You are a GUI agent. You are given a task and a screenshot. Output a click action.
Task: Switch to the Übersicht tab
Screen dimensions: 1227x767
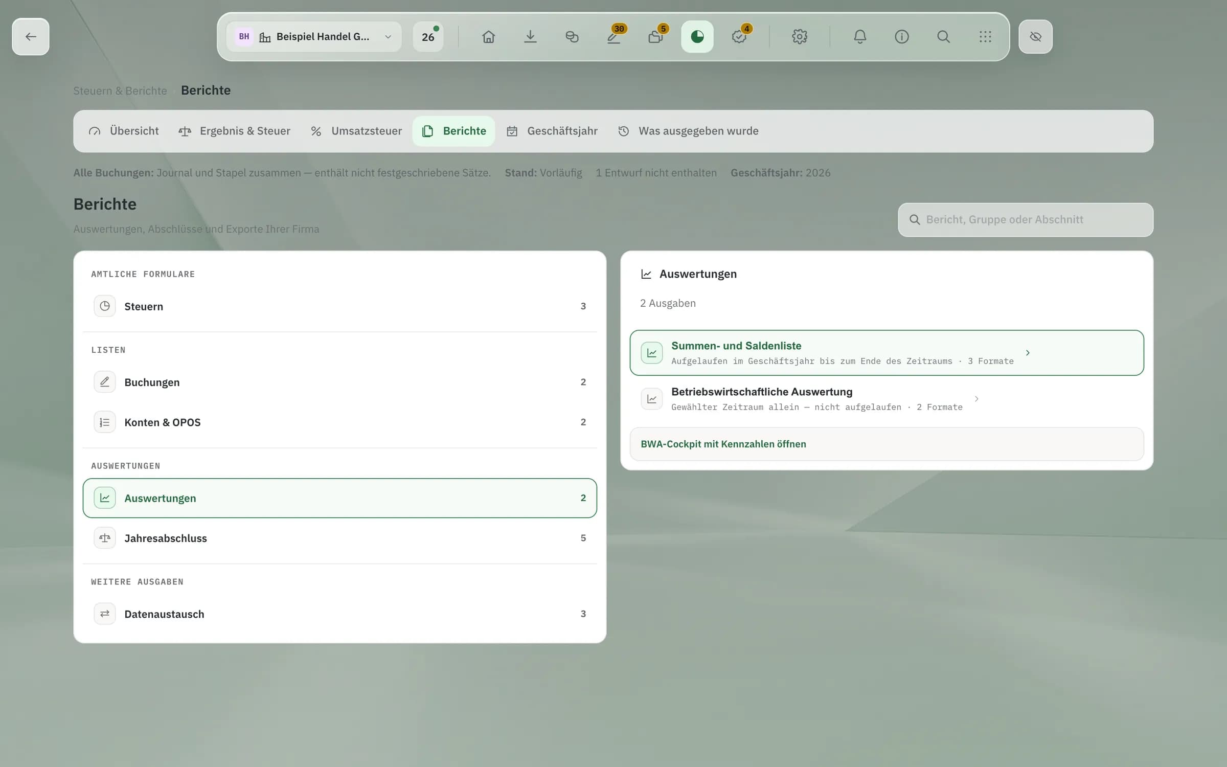point(124,131)
